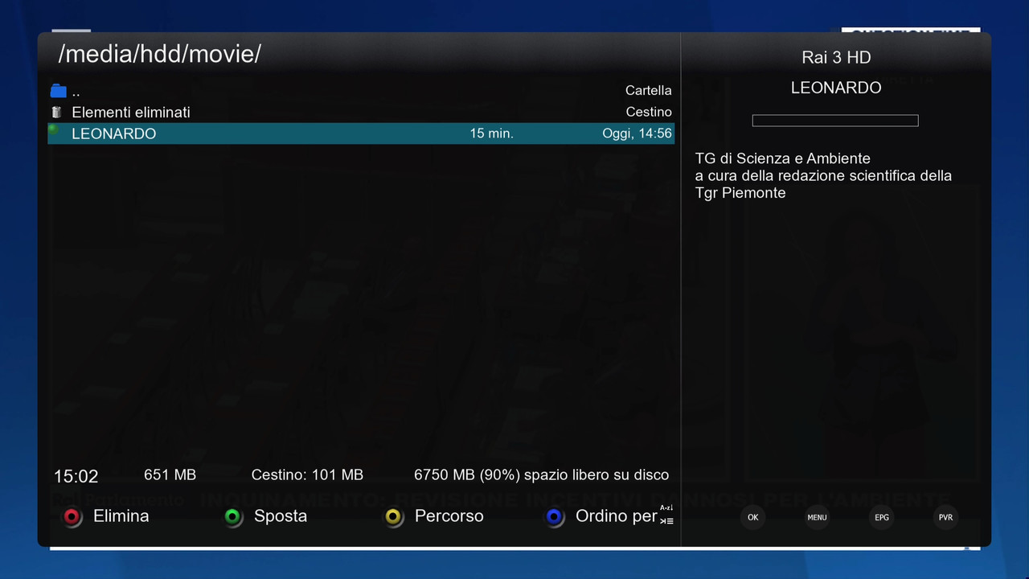
Task: Select the LEONARDO recording row
Action: 361,133
